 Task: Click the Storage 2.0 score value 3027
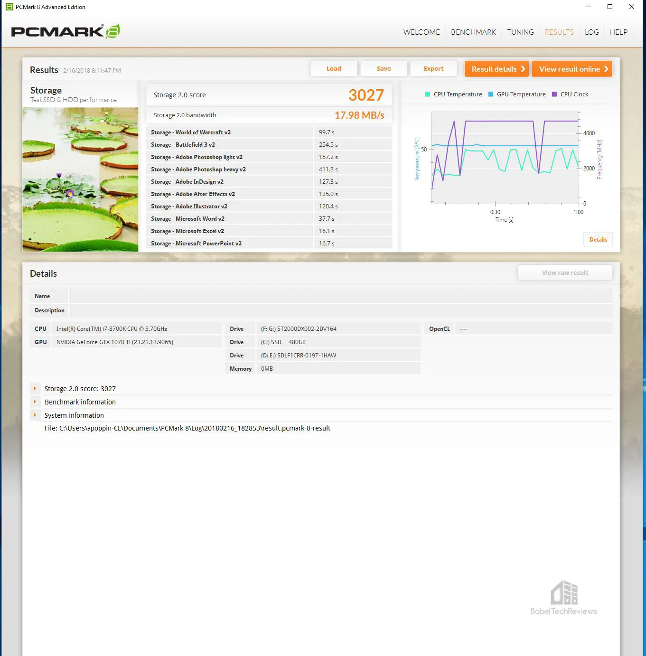(366, 95)
